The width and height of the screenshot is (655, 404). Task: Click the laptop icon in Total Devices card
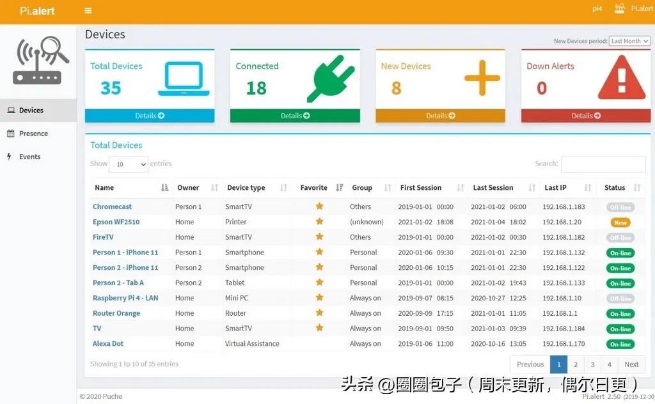pos(184,79)
